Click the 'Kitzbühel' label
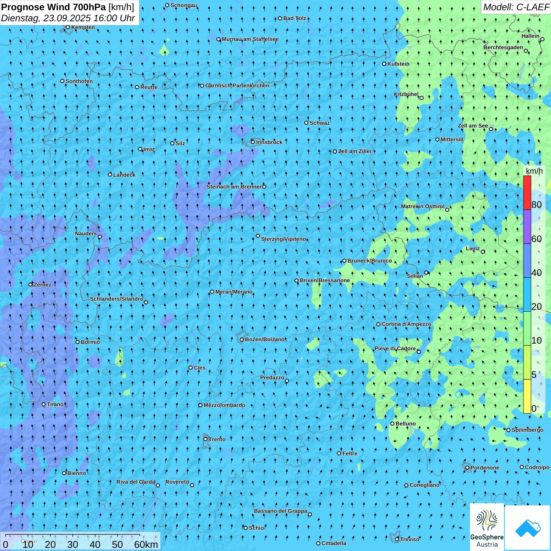 tap(406, 94)
